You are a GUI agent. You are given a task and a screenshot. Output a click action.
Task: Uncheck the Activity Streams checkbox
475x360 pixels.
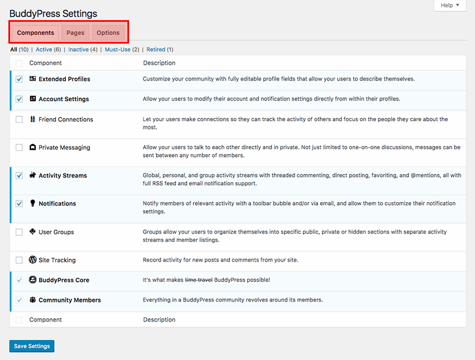[19, 176]
